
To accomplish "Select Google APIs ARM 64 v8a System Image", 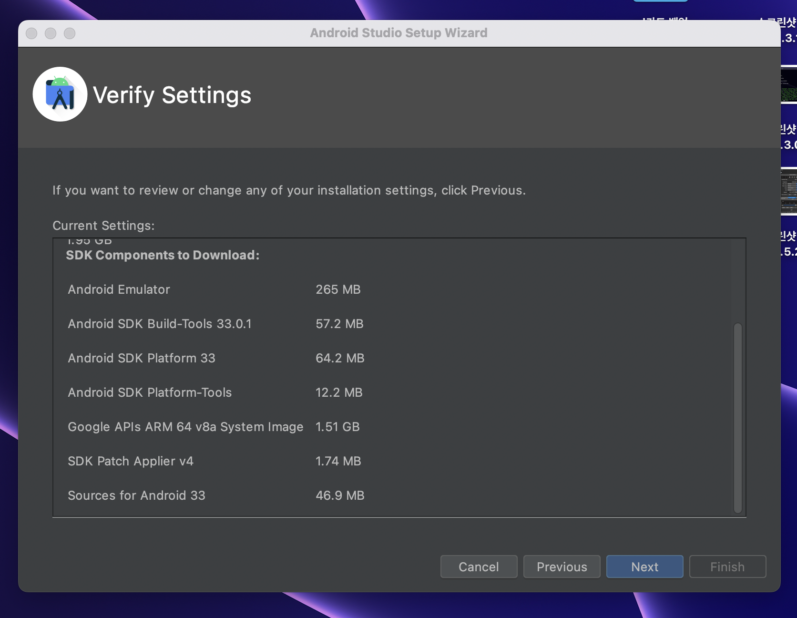I will (x=185, y=427).
